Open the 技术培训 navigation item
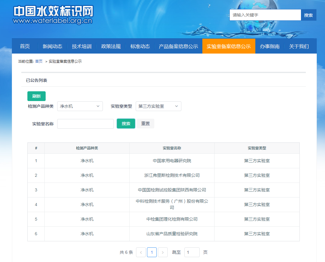This screenshot has height=262, width=325. click(x=82, y=46)
